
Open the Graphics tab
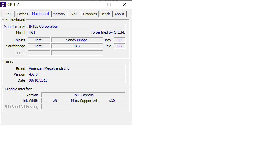click(90, 14)
